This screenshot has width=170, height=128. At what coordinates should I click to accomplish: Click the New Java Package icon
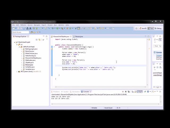[67, 28]
